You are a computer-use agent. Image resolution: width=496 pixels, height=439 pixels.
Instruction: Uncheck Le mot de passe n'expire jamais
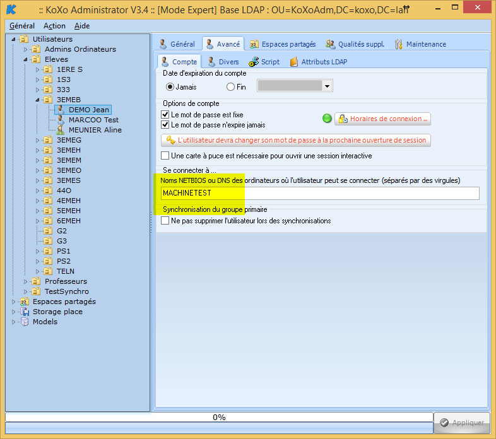[x=165, y=125]
